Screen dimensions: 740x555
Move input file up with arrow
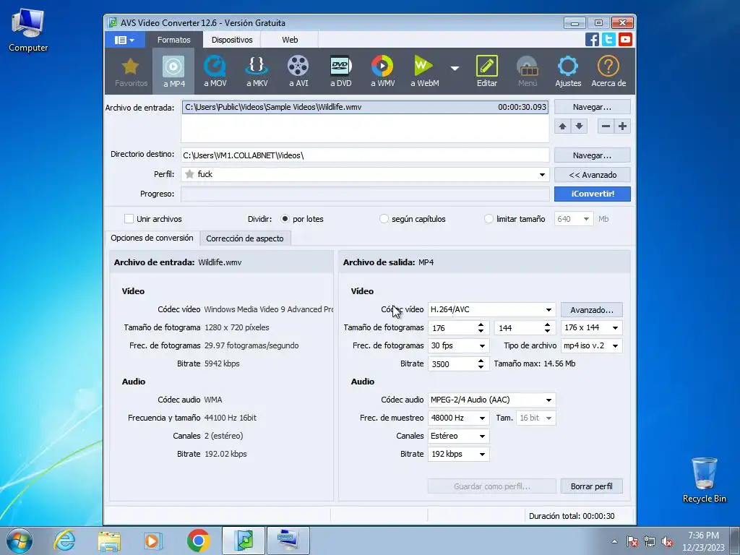[562, 126]
